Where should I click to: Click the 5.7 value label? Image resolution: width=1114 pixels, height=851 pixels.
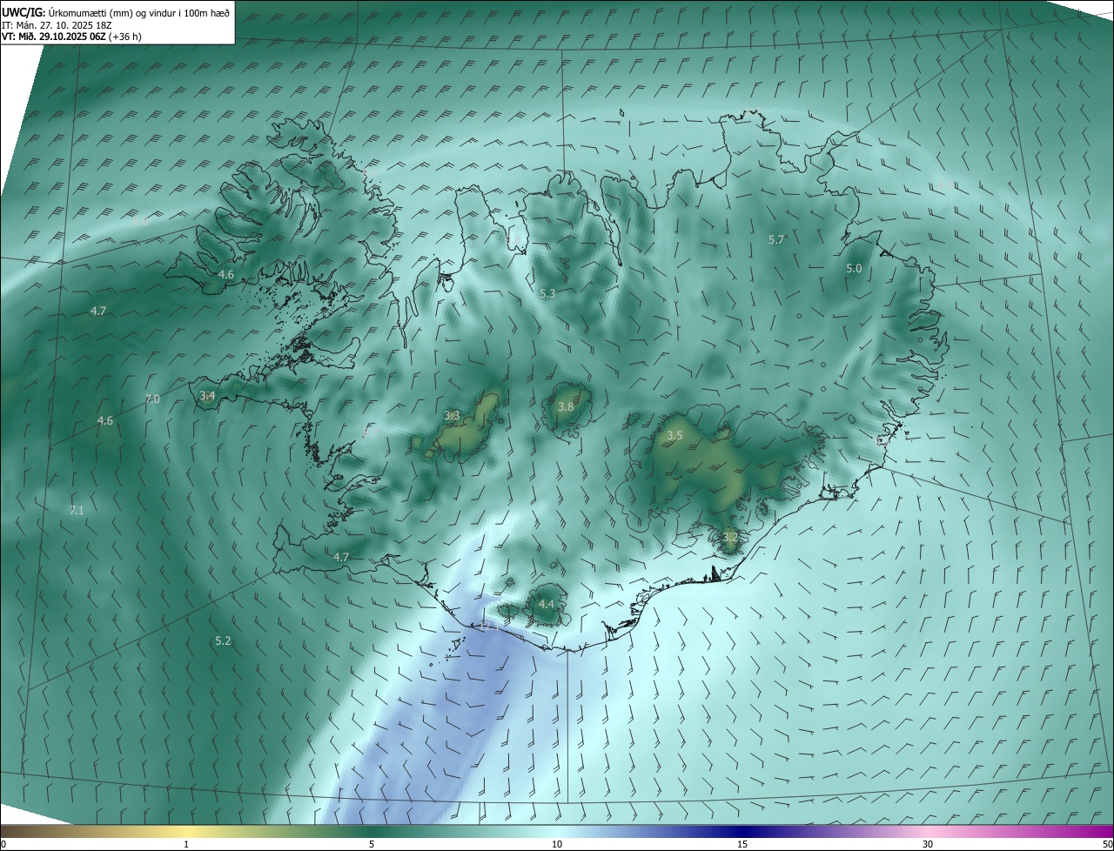777,240
